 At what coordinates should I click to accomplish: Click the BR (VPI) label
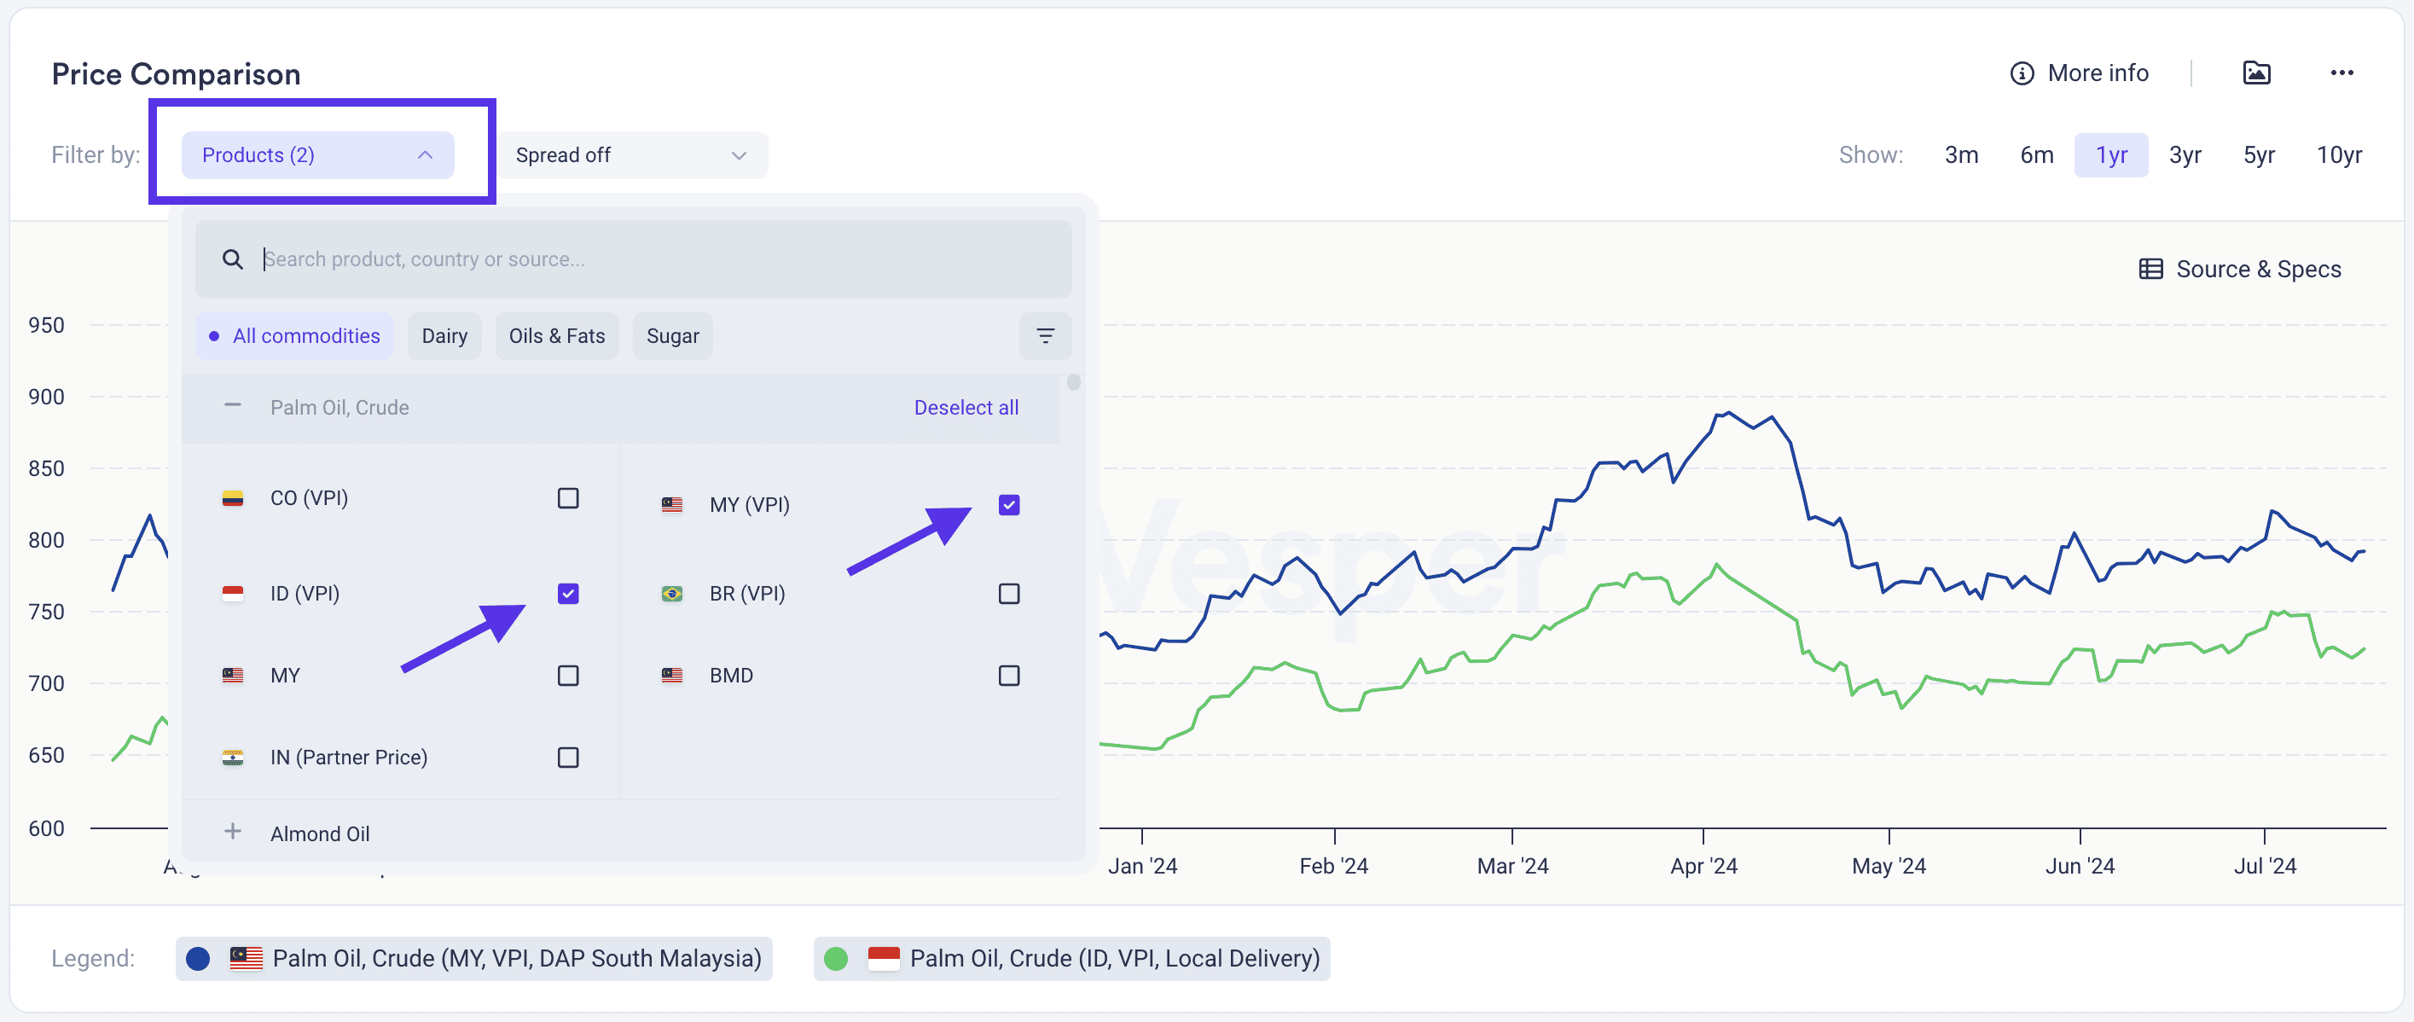pyautogui.click(x=747, y=594)
